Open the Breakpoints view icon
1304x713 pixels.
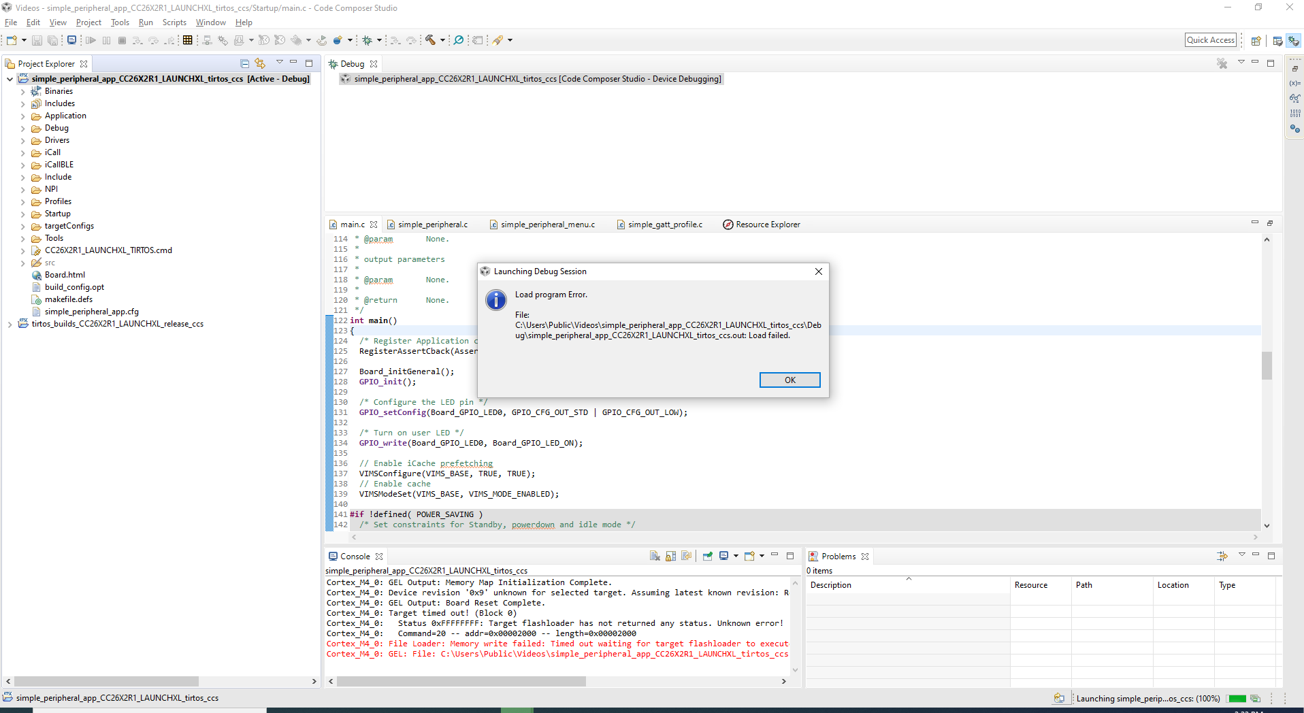click(x=1295, y=129)
